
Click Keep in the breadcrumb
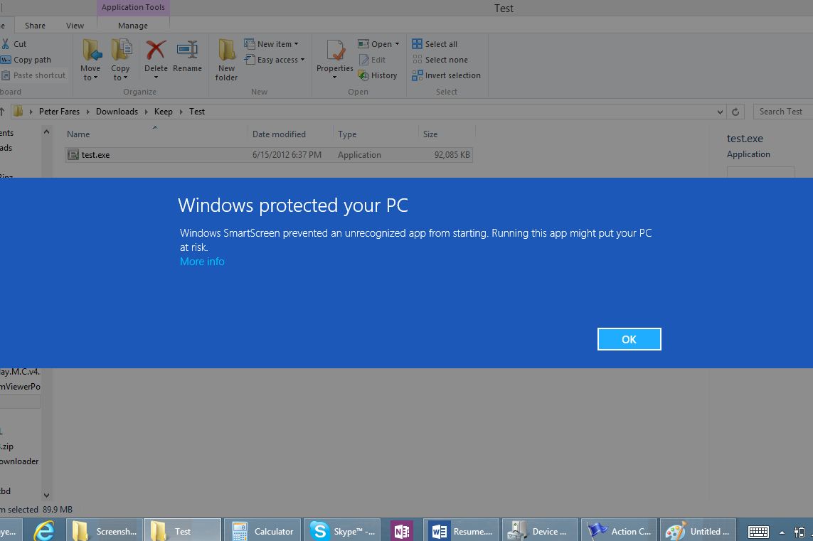pyautogui.click(x=164, y=112)
